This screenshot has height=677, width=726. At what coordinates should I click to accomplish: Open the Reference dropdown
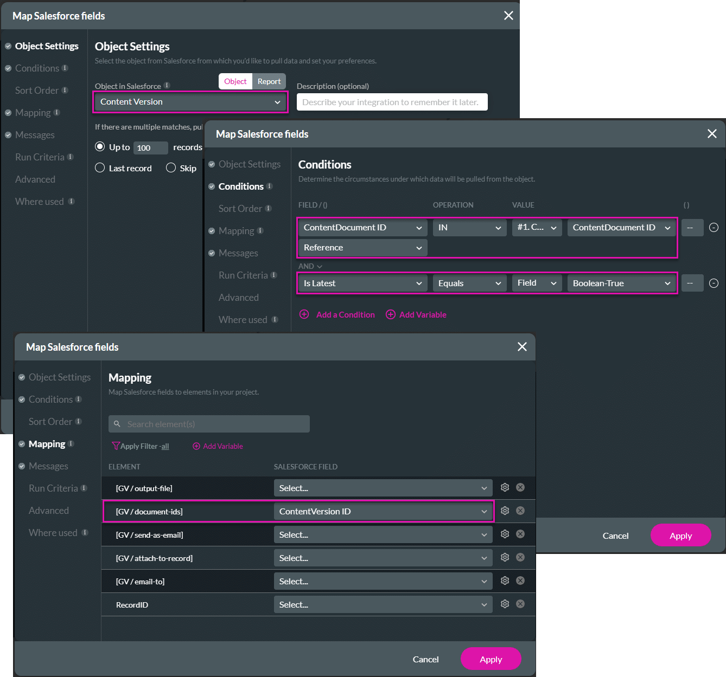pyautogui.click(x=362, y=248)
